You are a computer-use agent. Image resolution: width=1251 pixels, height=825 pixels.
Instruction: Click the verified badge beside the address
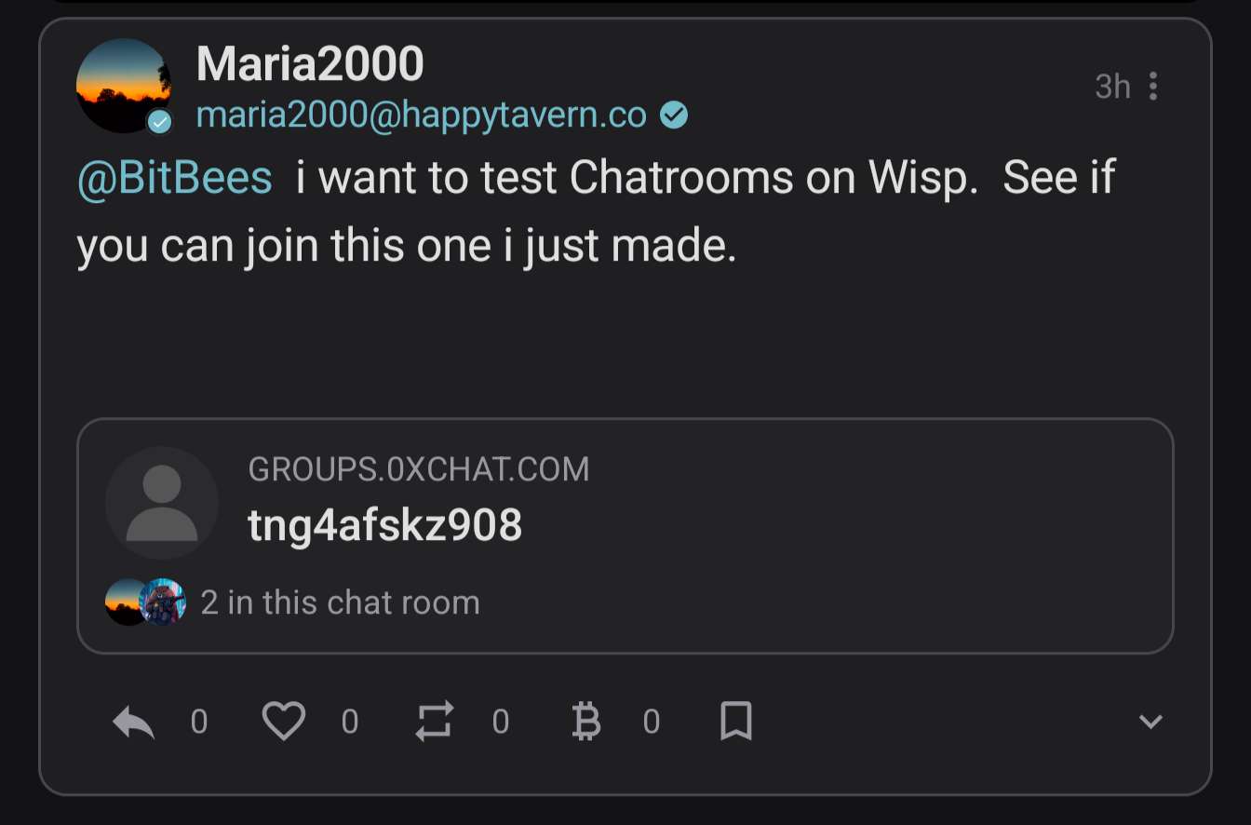674,115
